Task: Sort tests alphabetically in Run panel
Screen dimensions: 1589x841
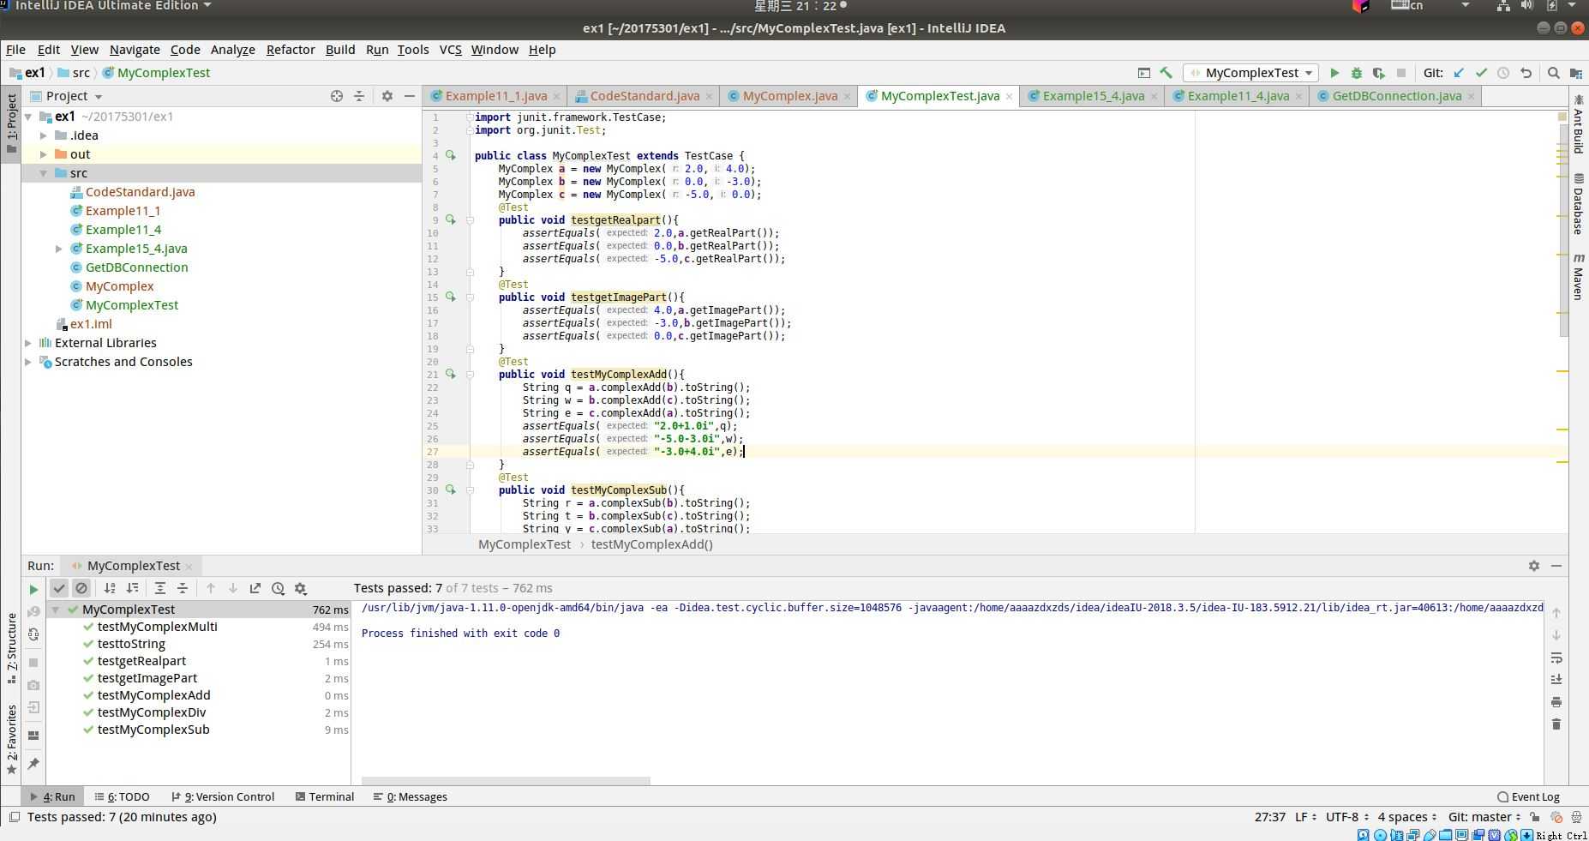Action: pyautogui.click(x=110, y=588)
